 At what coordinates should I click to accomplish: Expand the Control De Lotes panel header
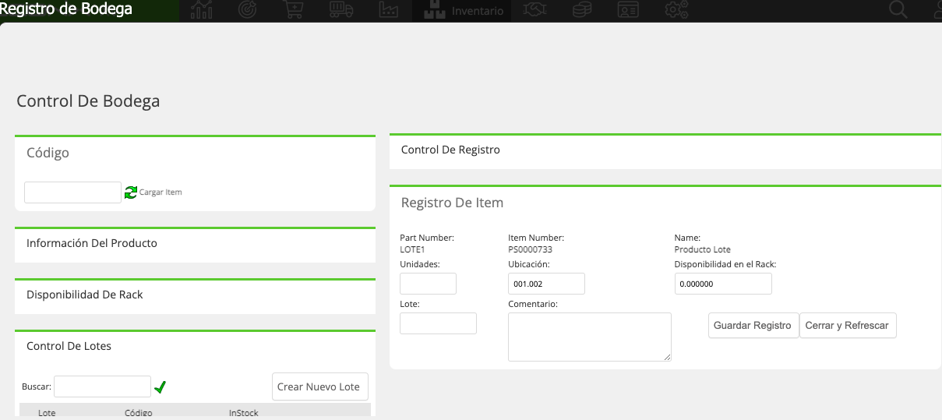point(195,346)
